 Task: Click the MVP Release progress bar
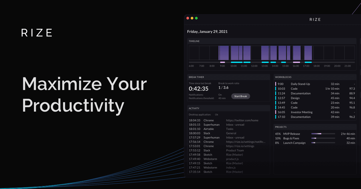click(x=323, y=134)
